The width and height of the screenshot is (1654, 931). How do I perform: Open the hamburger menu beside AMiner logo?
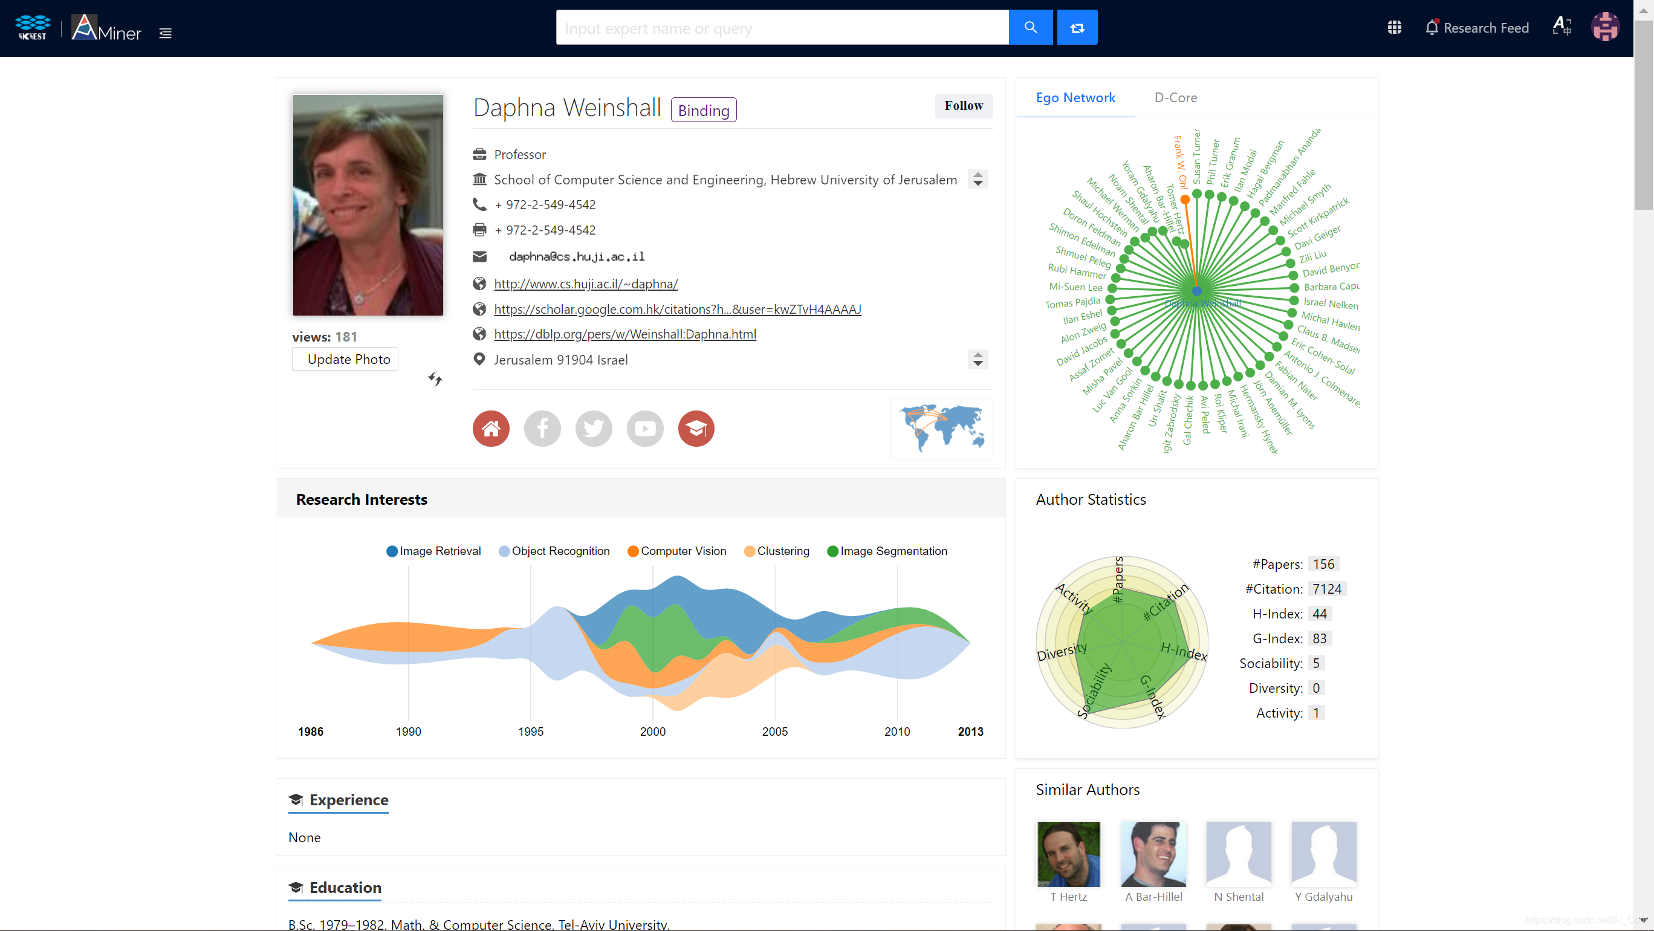tap(165, 33)
